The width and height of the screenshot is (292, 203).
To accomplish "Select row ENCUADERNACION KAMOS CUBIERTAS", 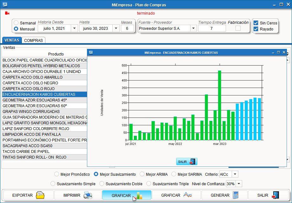I will tap(44, 94).
